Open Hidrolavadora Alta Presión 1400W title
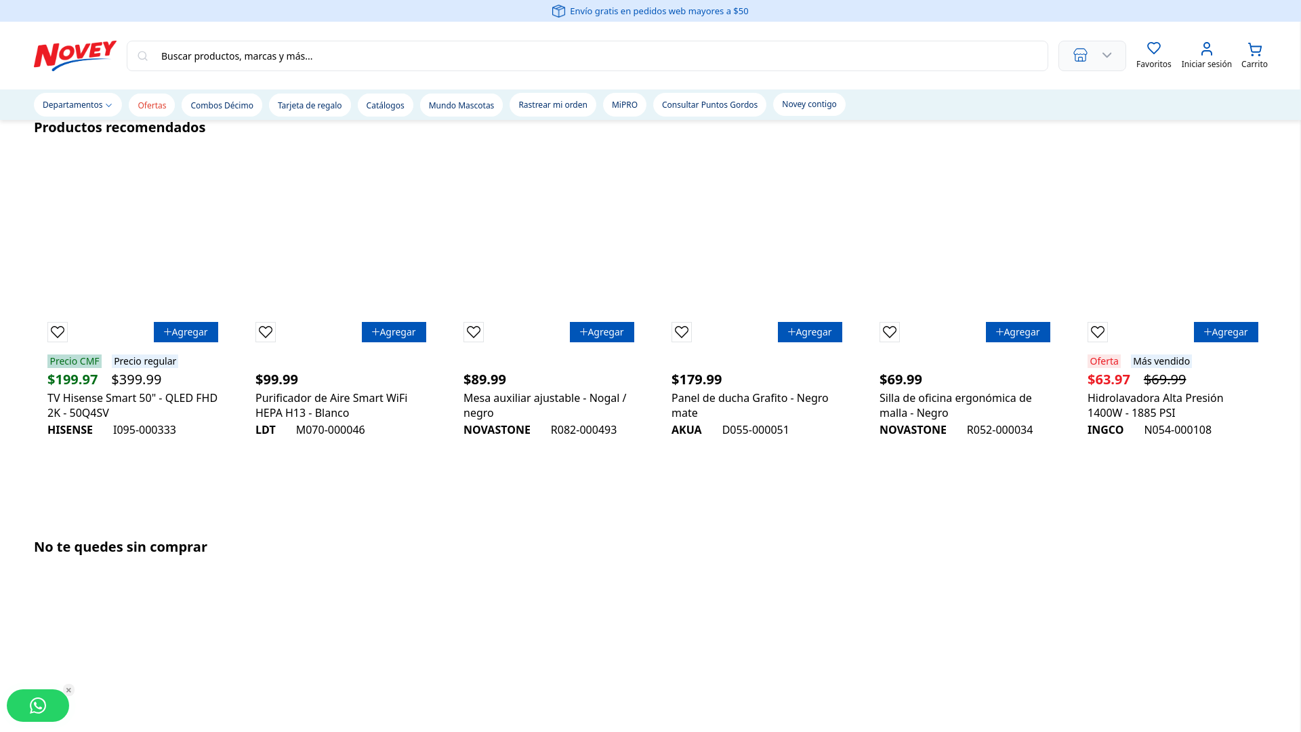 click(x=1155, y=405)
